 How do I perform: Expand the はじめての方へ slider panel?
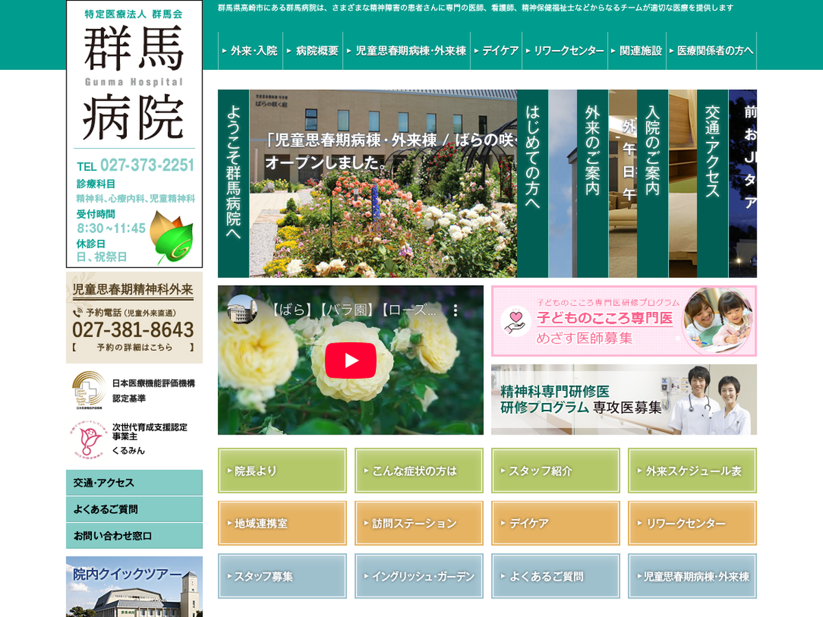coord(532,183)
